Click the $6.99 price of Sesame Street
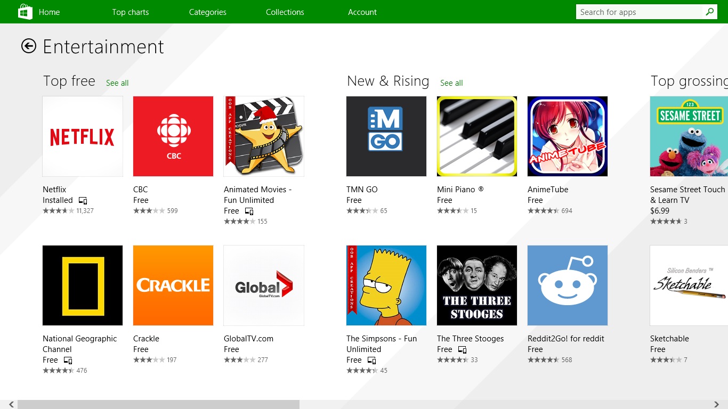 tap(660, 211)
